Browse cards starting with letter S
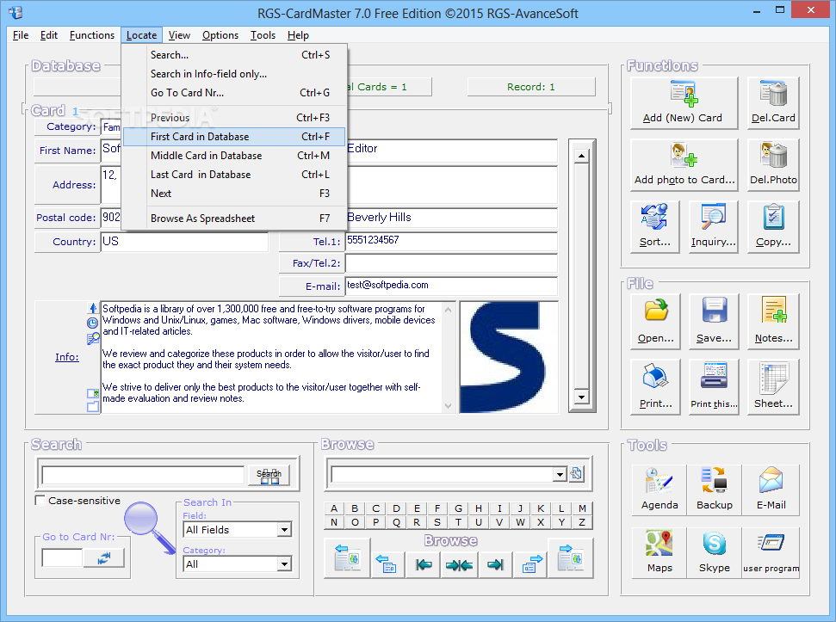836x622 pixels. tap(437, 522)
